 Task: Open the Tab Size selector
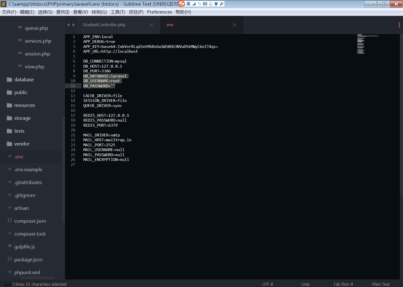pyautogui.click(x=343, y=284)
